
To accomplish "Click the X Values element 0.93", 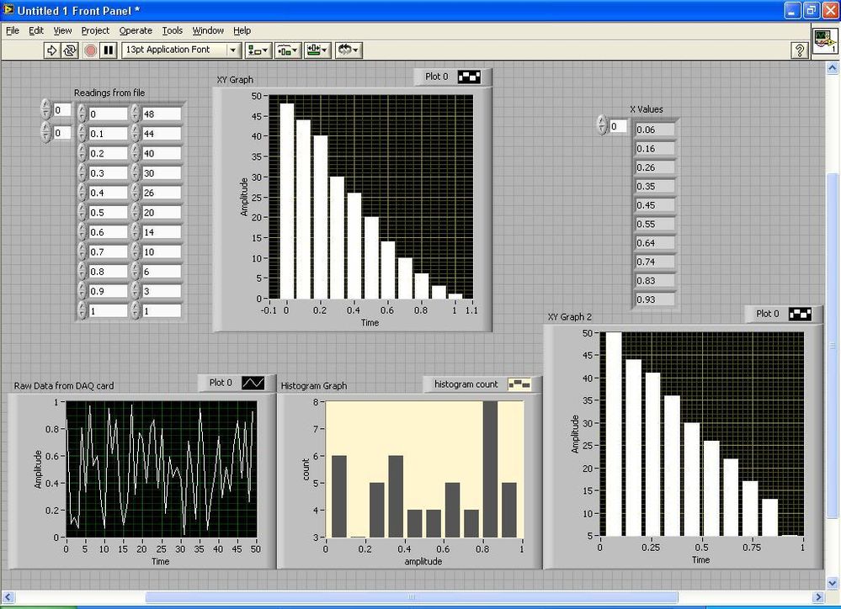I will tap(655, 299).
